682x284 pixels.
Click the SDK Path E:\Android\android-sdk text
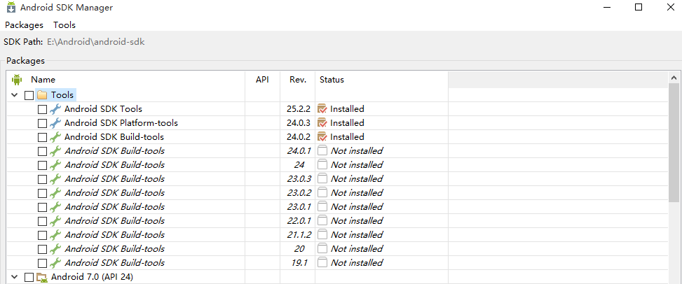(96, 42)
